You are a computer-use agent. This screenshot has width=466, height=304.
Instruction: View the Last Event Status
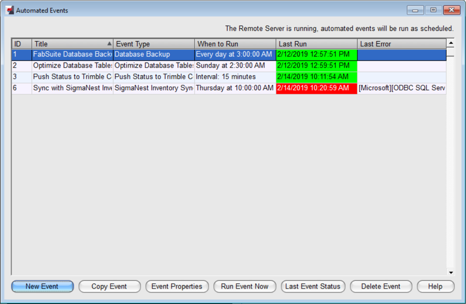tap(313, 286)
